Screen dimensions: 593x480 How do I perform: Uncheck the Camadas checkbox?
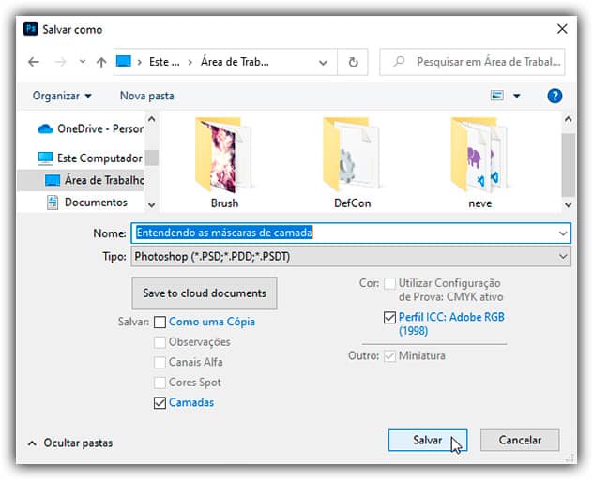pyautogui.click(x=160, y=403)
